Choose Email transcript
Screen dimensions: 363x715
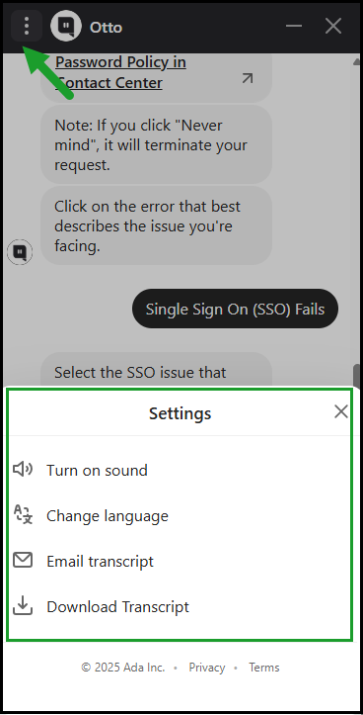click(x=100, y=561)
